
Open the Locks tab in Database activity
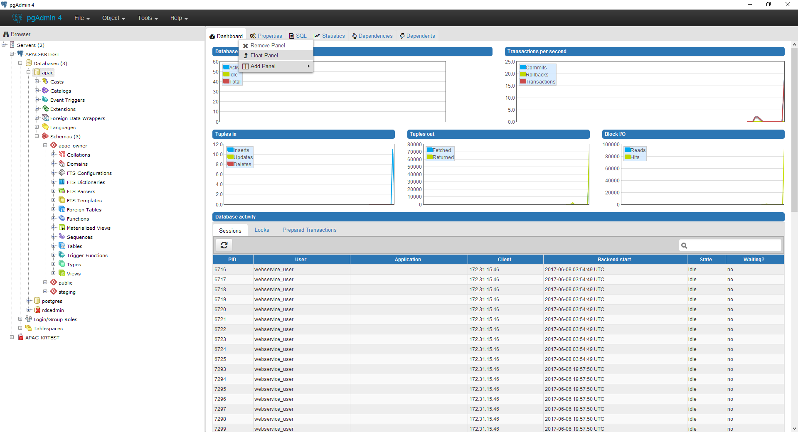[262, 230]
